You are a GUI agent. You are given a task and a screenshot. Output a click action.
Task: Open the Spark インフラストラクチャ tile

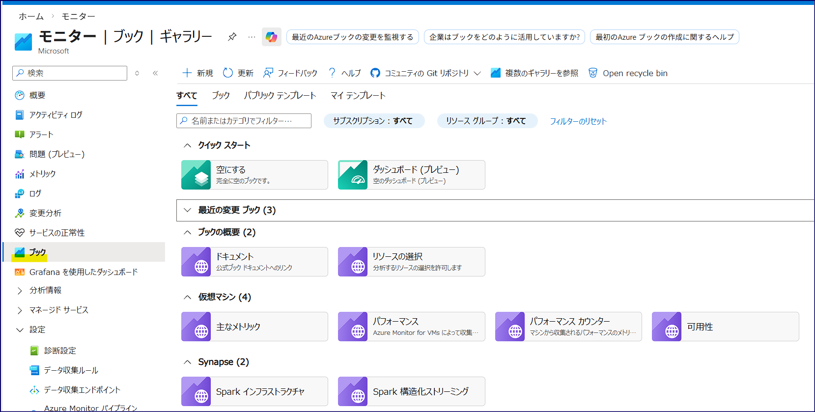click(254, 391)
